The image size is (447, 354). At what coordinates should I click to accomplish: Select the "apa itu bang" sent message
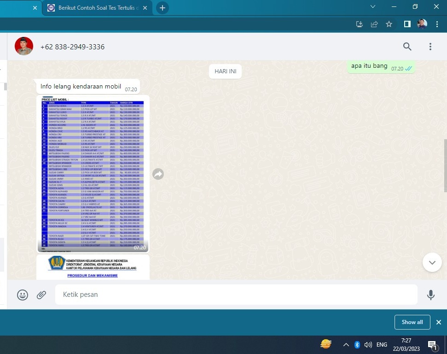tap(381, 67)
